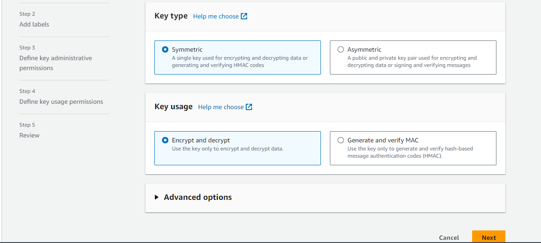The image size is (541, 243).
Task: Select the Symmetric key type radio button
Action: [x=165, y=50]
